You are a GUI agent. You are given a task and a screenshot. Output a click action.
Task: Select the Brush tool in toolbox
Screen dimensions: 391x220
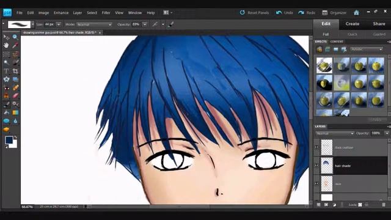pyautogui.click(x=6, y=105)
